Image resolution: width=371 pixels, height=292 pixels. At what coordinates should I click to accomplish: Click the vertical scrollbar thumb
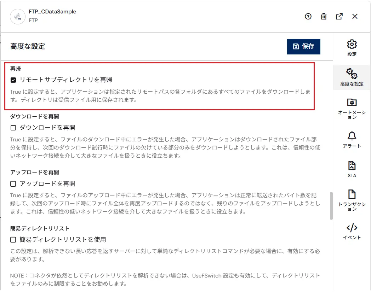click(x=331, y=206)
